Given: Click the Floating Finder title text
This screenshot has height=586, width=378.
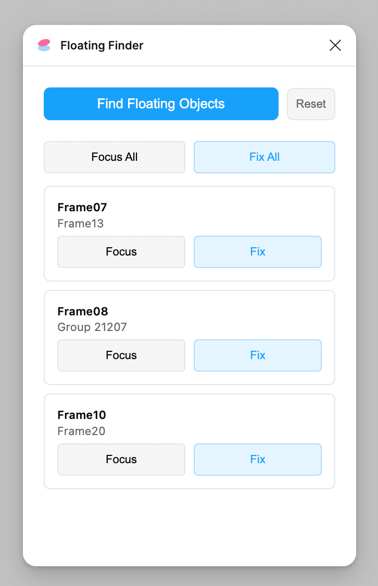Looking at the screenshot, I should tap(102, 45).
